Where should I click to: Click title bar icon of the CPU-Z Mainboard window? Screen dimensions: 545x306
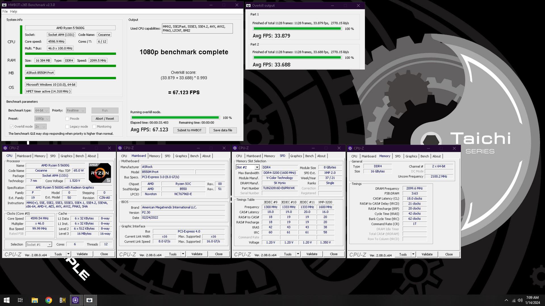click(120, 148)
